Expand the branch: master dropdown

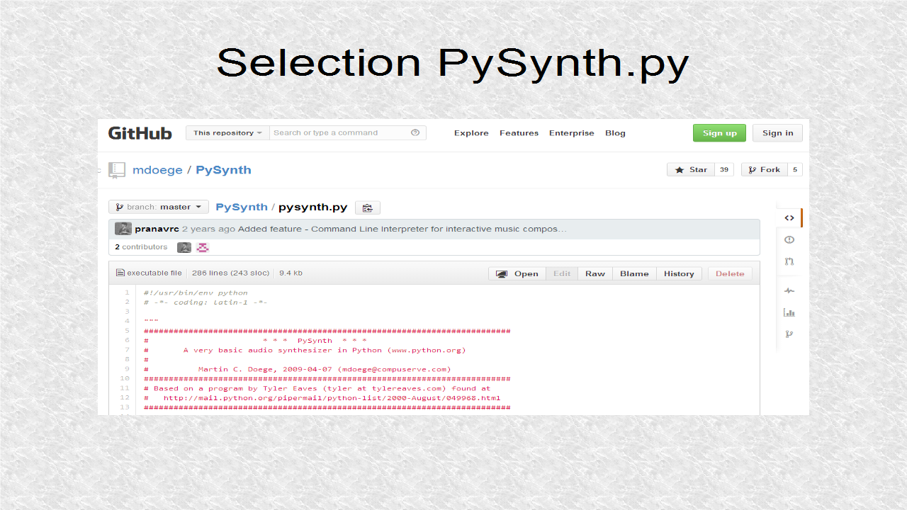(158, 207)
